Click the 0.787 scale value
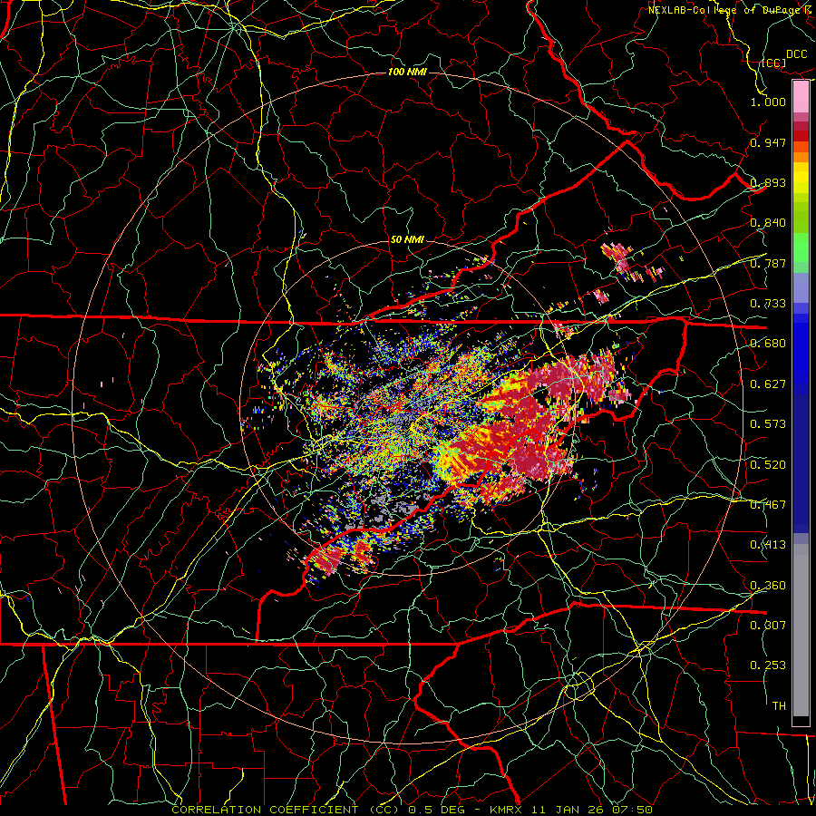This screenshot has height=816, width=816. 768,263
